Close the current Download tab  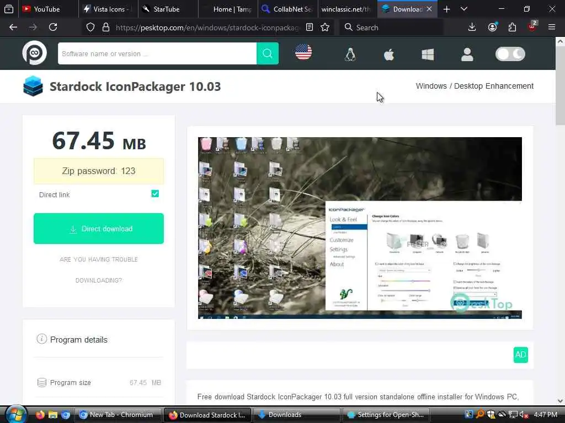(429, 9)
